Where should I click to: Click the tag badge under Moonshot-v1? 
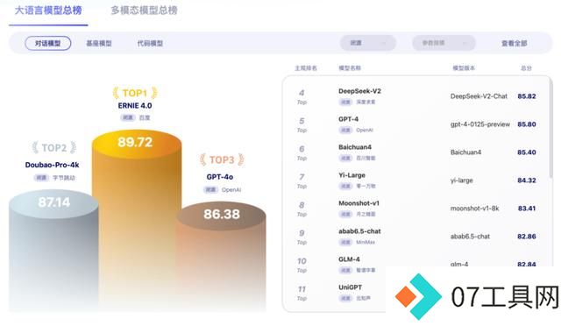pyautogui.click(x=345, y=214)
